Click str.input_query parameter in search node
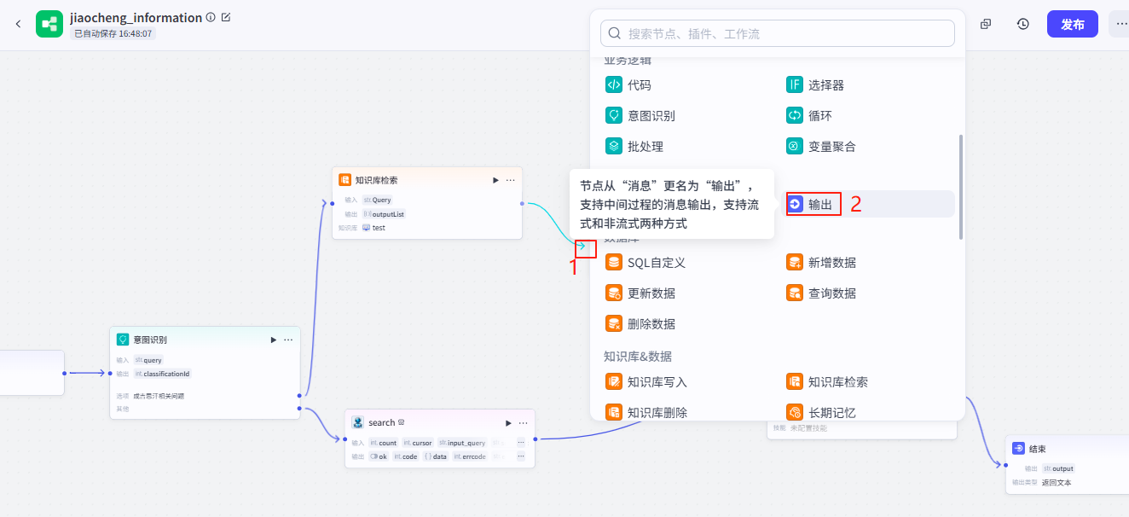Image resolution: width=1129 pixels, height=517 pixels. point(462,443)
